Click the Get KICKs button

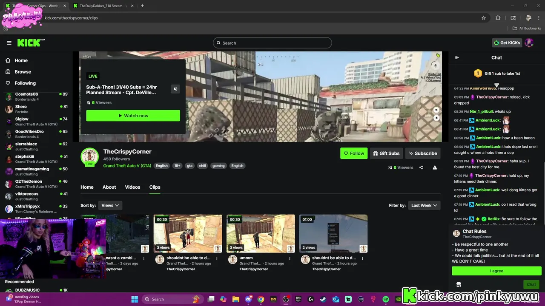point(507,42)
